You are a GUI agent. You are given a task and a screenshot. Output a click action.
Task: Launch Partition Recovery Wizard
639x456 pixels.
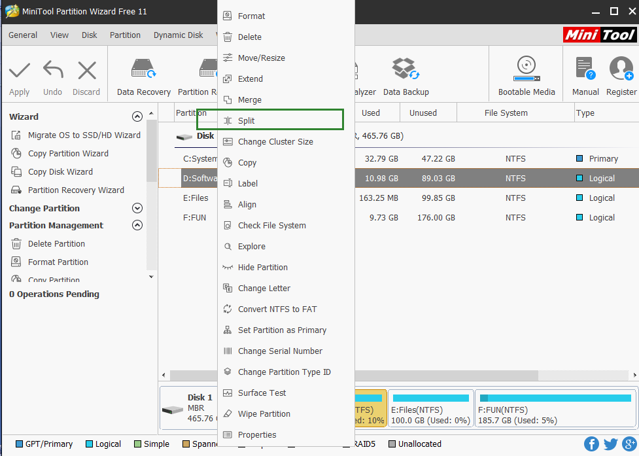(x=67, y=190)
